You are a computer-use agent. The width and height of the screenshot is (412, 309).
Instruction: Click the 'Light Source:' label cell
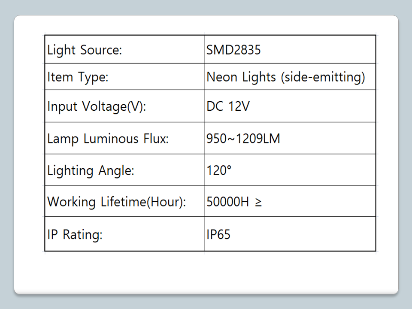pyautogui.click(x=85, y=50)
